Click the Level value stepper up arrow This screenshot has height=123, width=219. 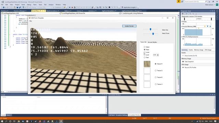point(158,54)
